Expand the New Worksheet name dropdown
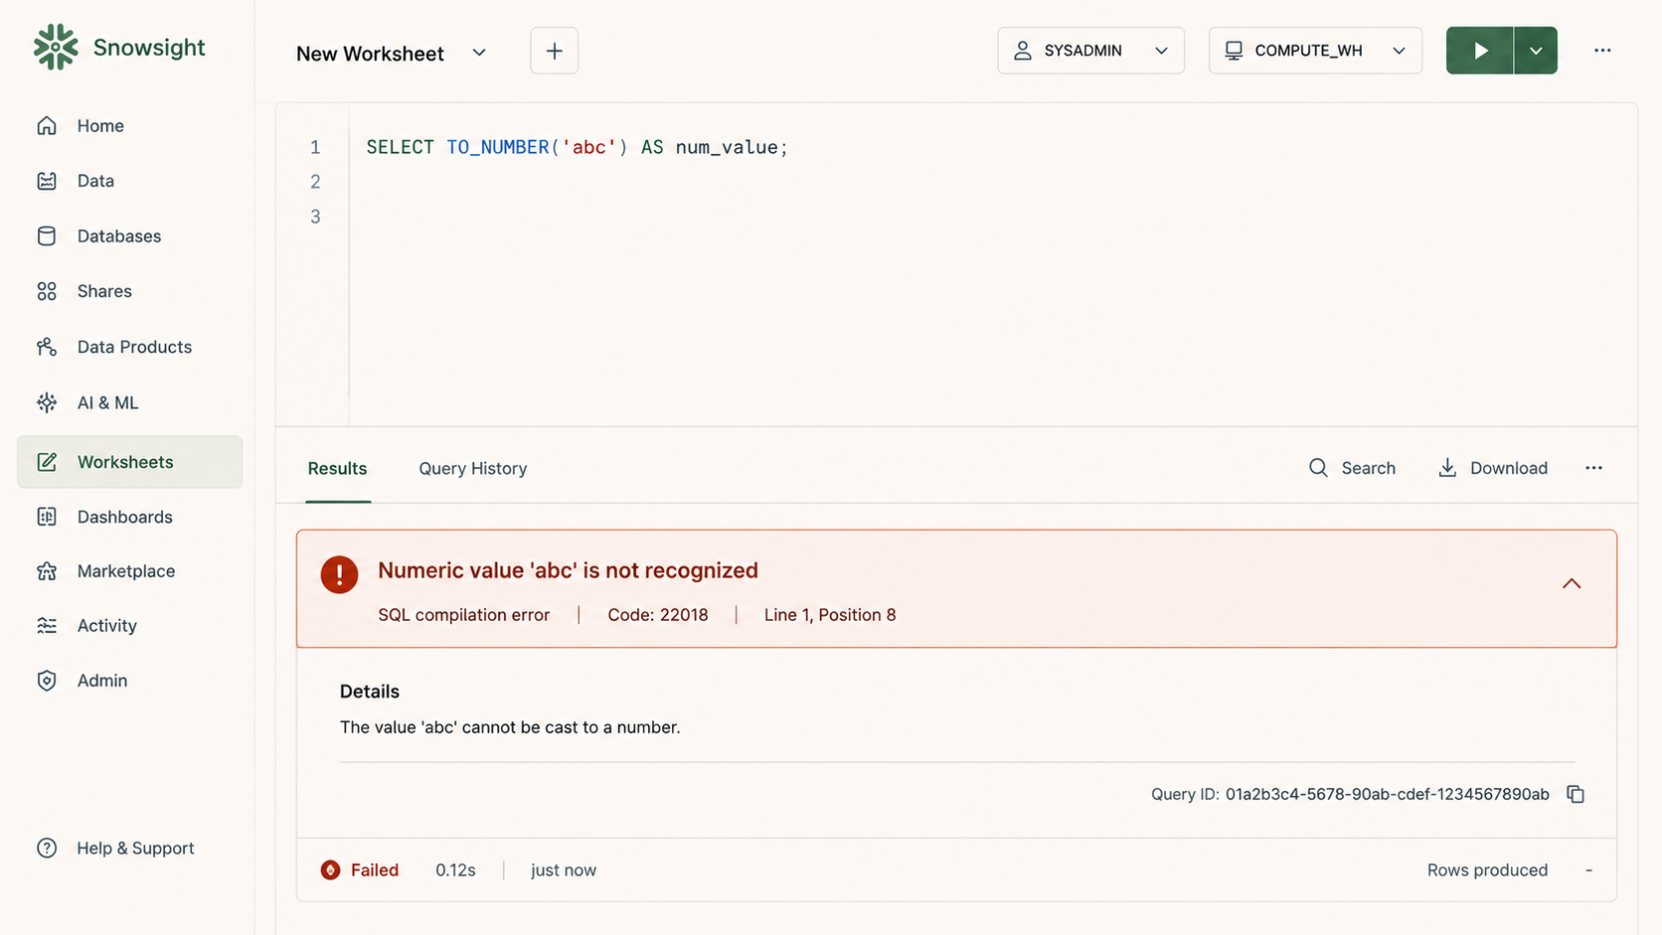The height and width of the screenshot is (935, 1662). (479, 53)
